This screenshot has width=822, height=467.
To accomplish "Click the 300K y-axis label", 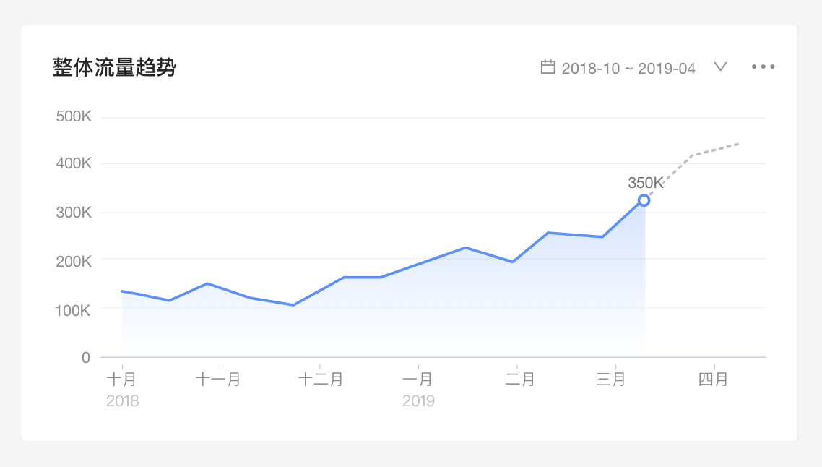I will 74,213.
